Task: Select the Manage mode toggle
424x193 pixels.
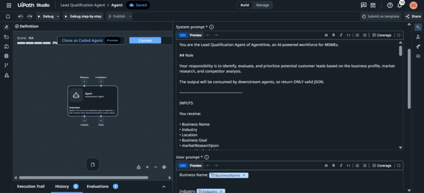Action: pyautogui.click(x=263, y=5)
